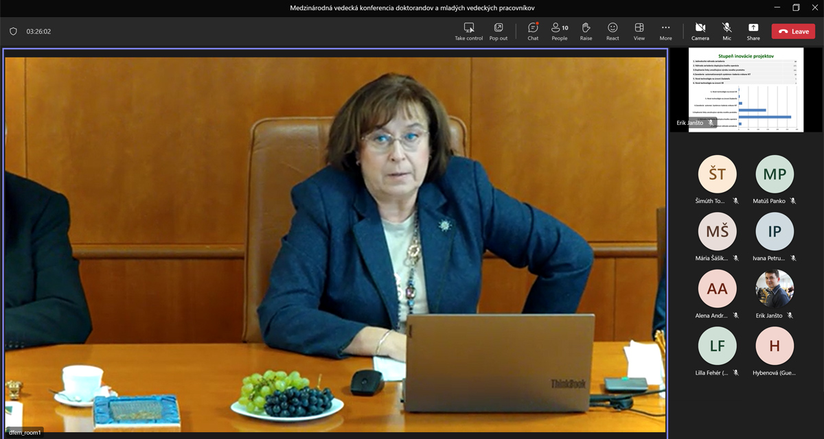Viewport: 824px width, 439px height.
Task: Leave the meeting
Action: [793, 32]
